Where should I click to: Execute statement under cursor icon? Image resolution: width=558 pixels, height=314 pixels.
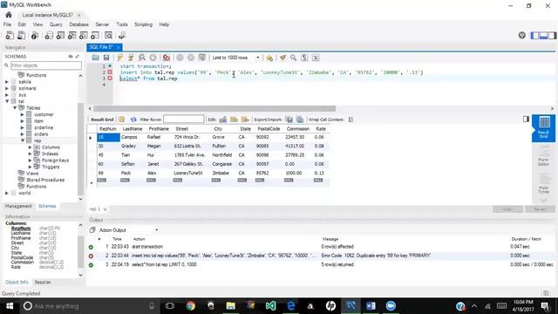point(131,58)
